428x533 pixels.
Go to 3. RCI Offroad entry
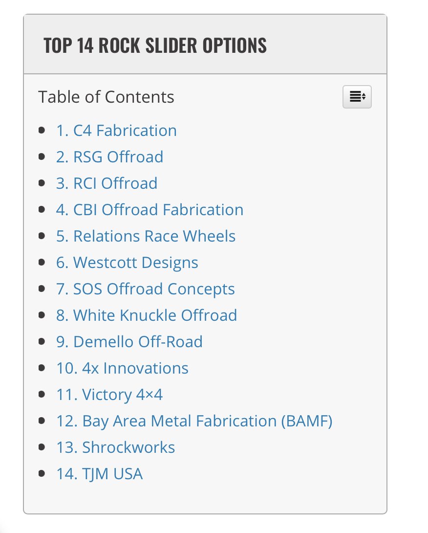[107, 183]
